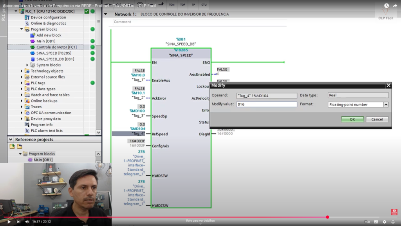The width and height of the screenshot is (401, 226).
Task: Click the open reference project icon
Action: 12,146
